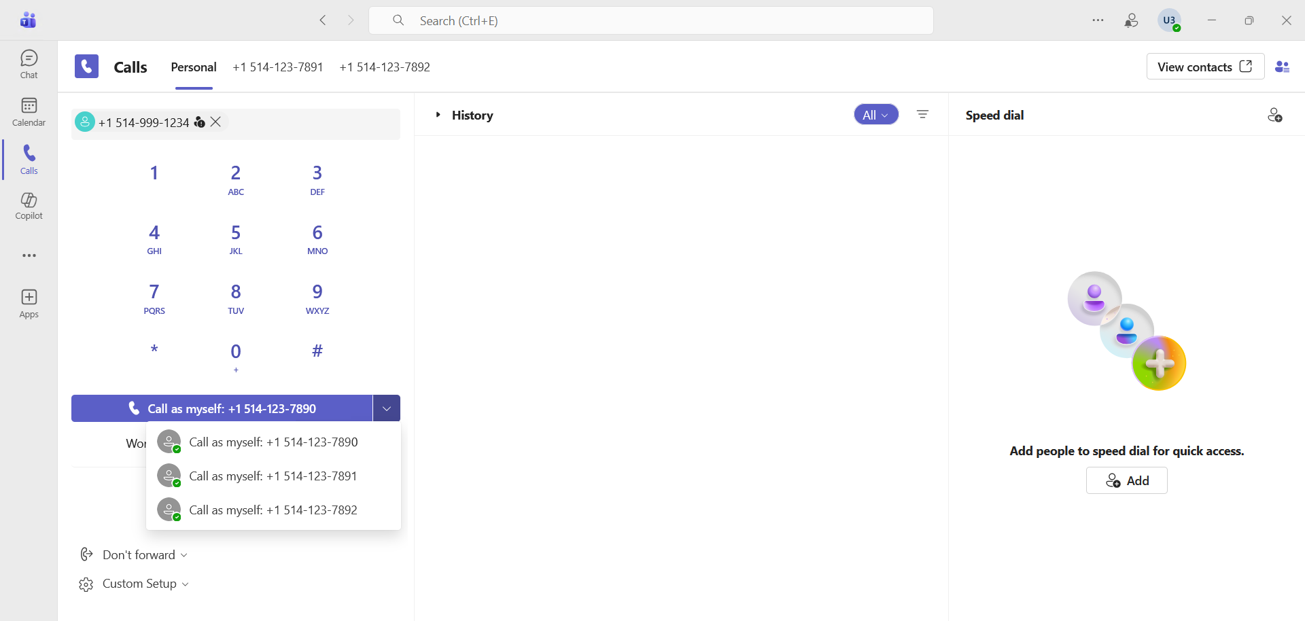
Task: Click the Add speed dial button
Action: click(x=1127, y=480)
